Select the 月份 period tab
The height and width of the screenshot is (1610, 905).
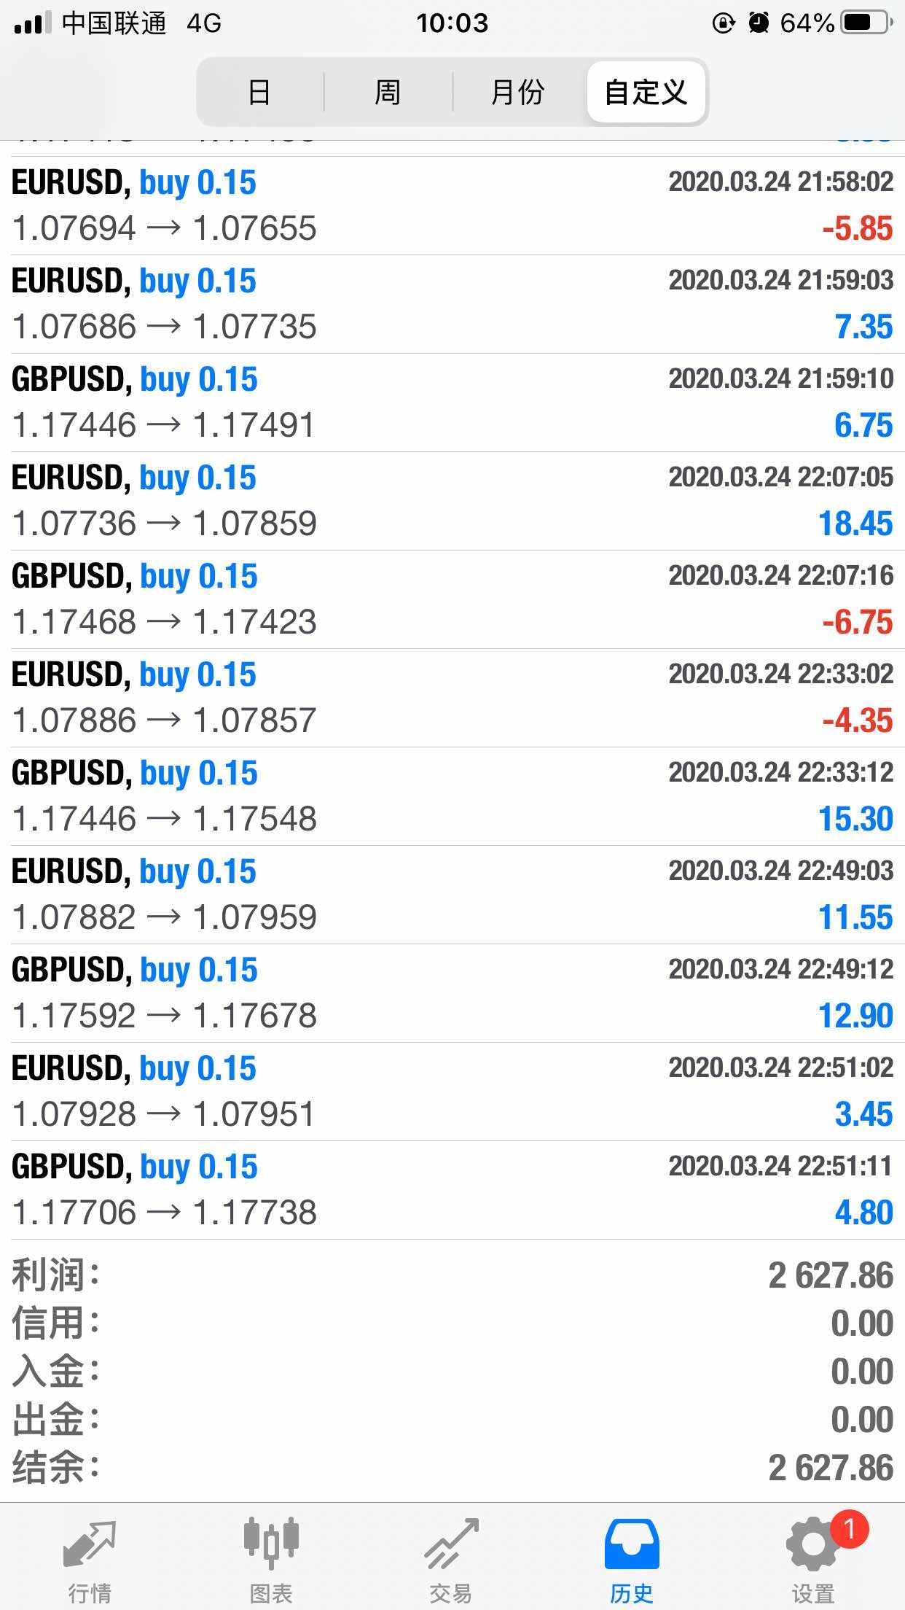point(517,93)
